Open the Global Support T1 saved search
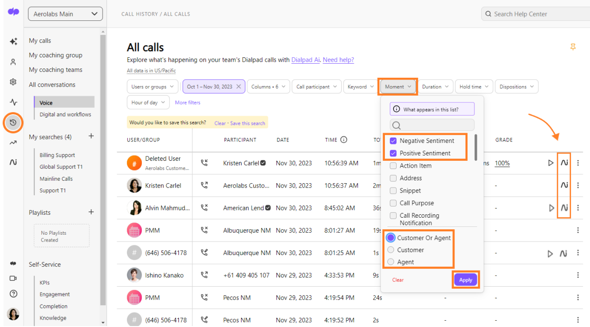590x327 pixels. point(61,167)
